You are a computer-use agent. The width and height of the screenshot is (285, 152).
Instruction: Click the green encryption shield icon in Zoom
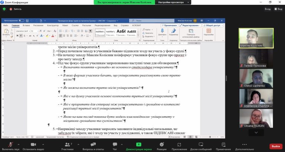tap(4, 9)
